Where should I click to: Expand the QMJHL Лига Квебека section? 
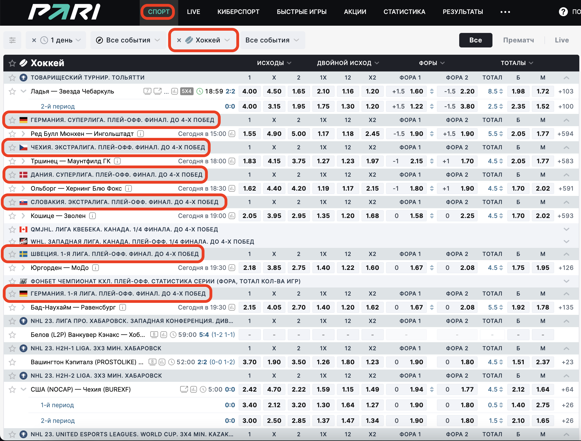coord(566,229)
